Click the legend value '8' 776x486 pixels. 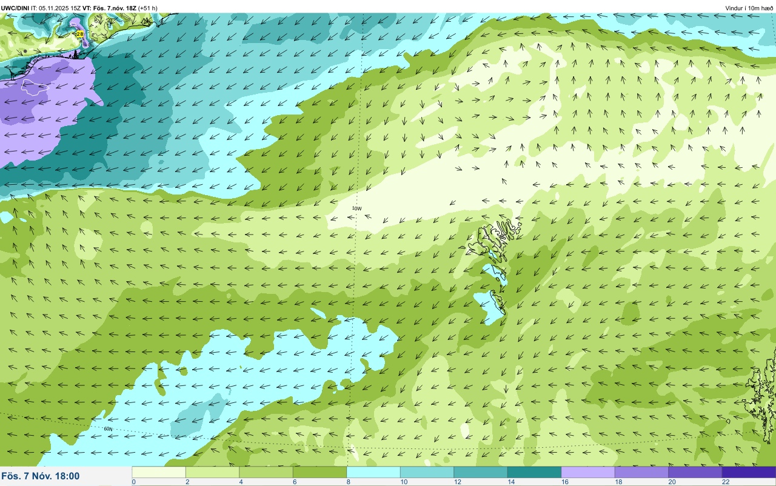coord(348,482)
